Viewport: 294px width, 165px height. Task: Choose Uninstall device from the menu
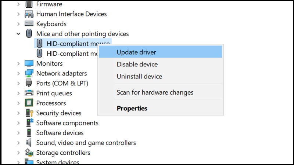[139, 77]
